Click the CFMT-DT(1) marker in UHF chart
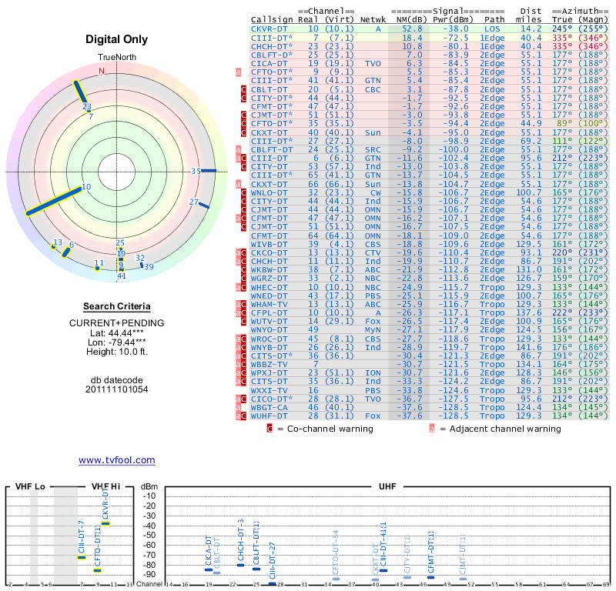 430,577
